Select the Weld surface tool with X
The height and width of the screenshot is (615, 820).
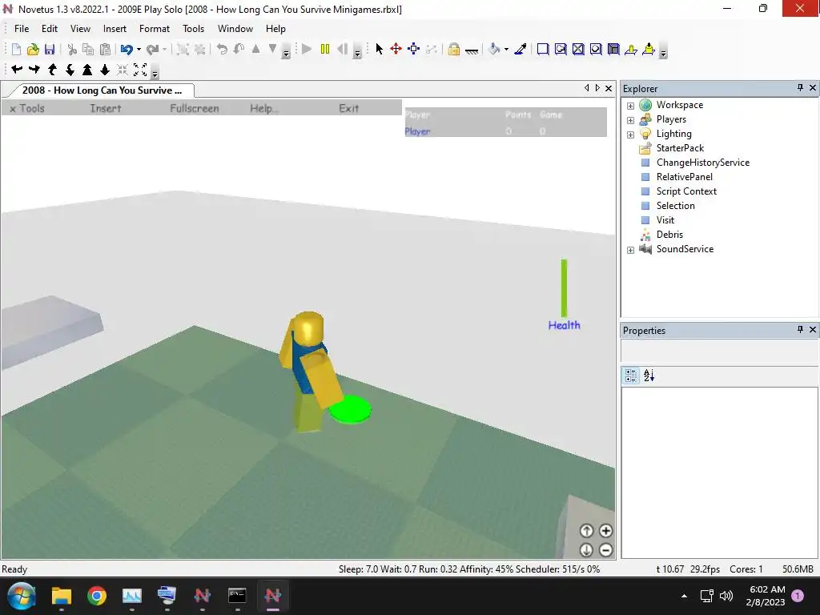578,49
